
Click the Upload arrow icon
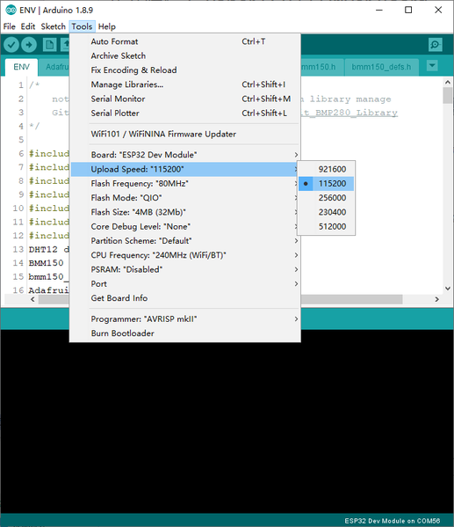pos(29,45)
